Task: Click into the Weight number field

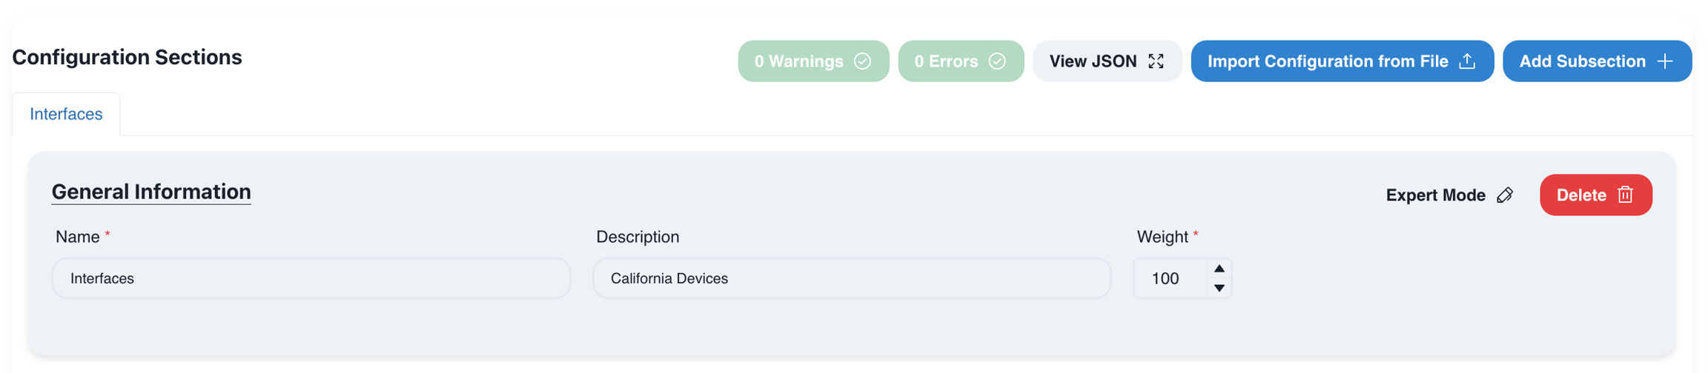Action: [1170, 278]
